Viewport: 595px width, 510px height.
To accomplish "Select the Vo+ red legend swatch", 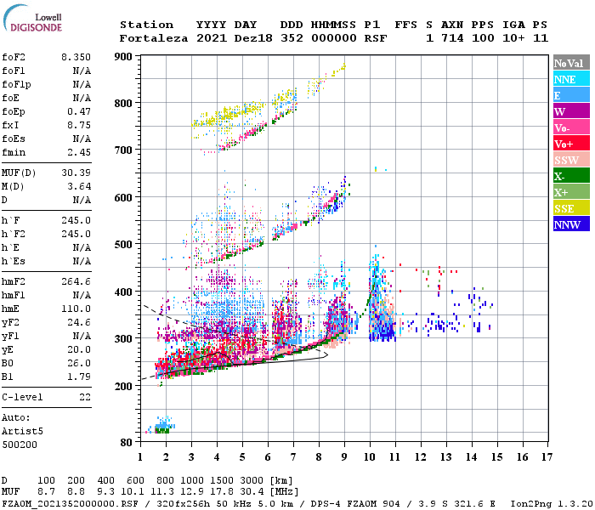I will (x=571, y=143).
